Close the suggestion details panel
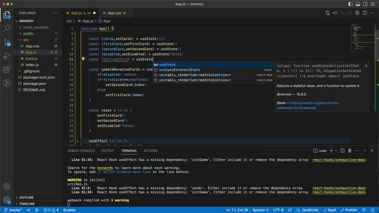The width and height of the screenshot is (379, 213). (x=366, y=66)
